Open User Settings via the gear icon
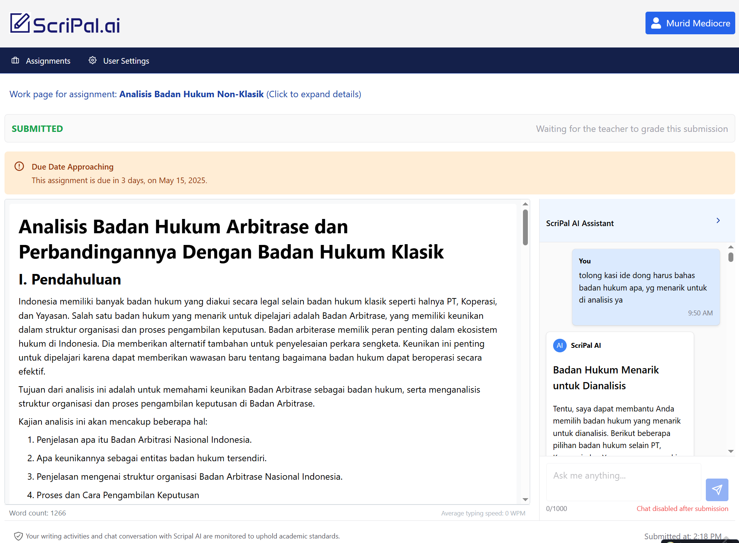This screenshot has width=739, height=543. click(92, 60)
